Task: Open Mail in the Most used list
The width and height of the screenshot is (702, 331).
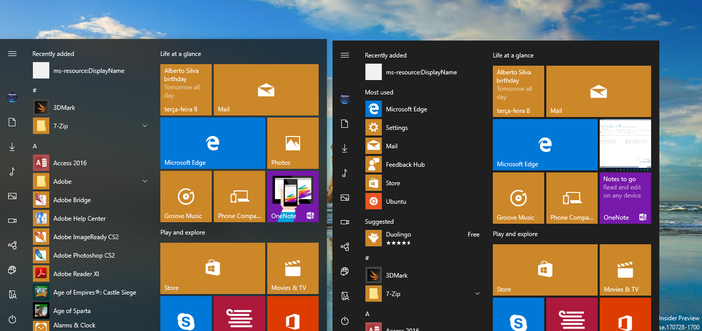Action: tap(424, 146)
